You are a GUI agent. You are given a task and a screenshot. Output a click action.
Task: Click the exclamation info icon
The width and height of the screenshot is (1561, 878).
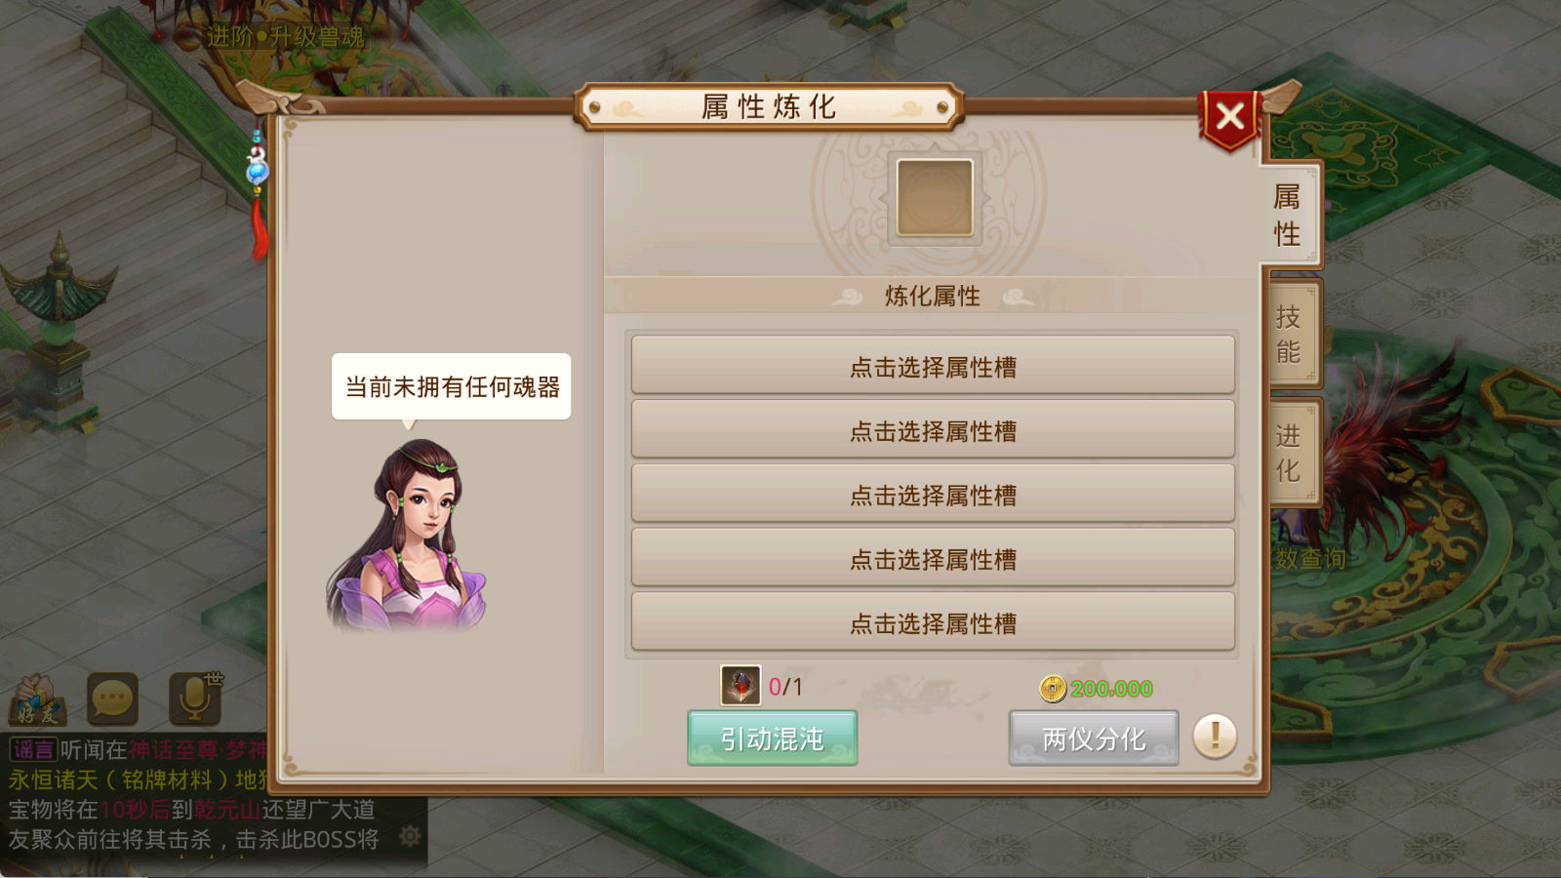click(1215, 736)
